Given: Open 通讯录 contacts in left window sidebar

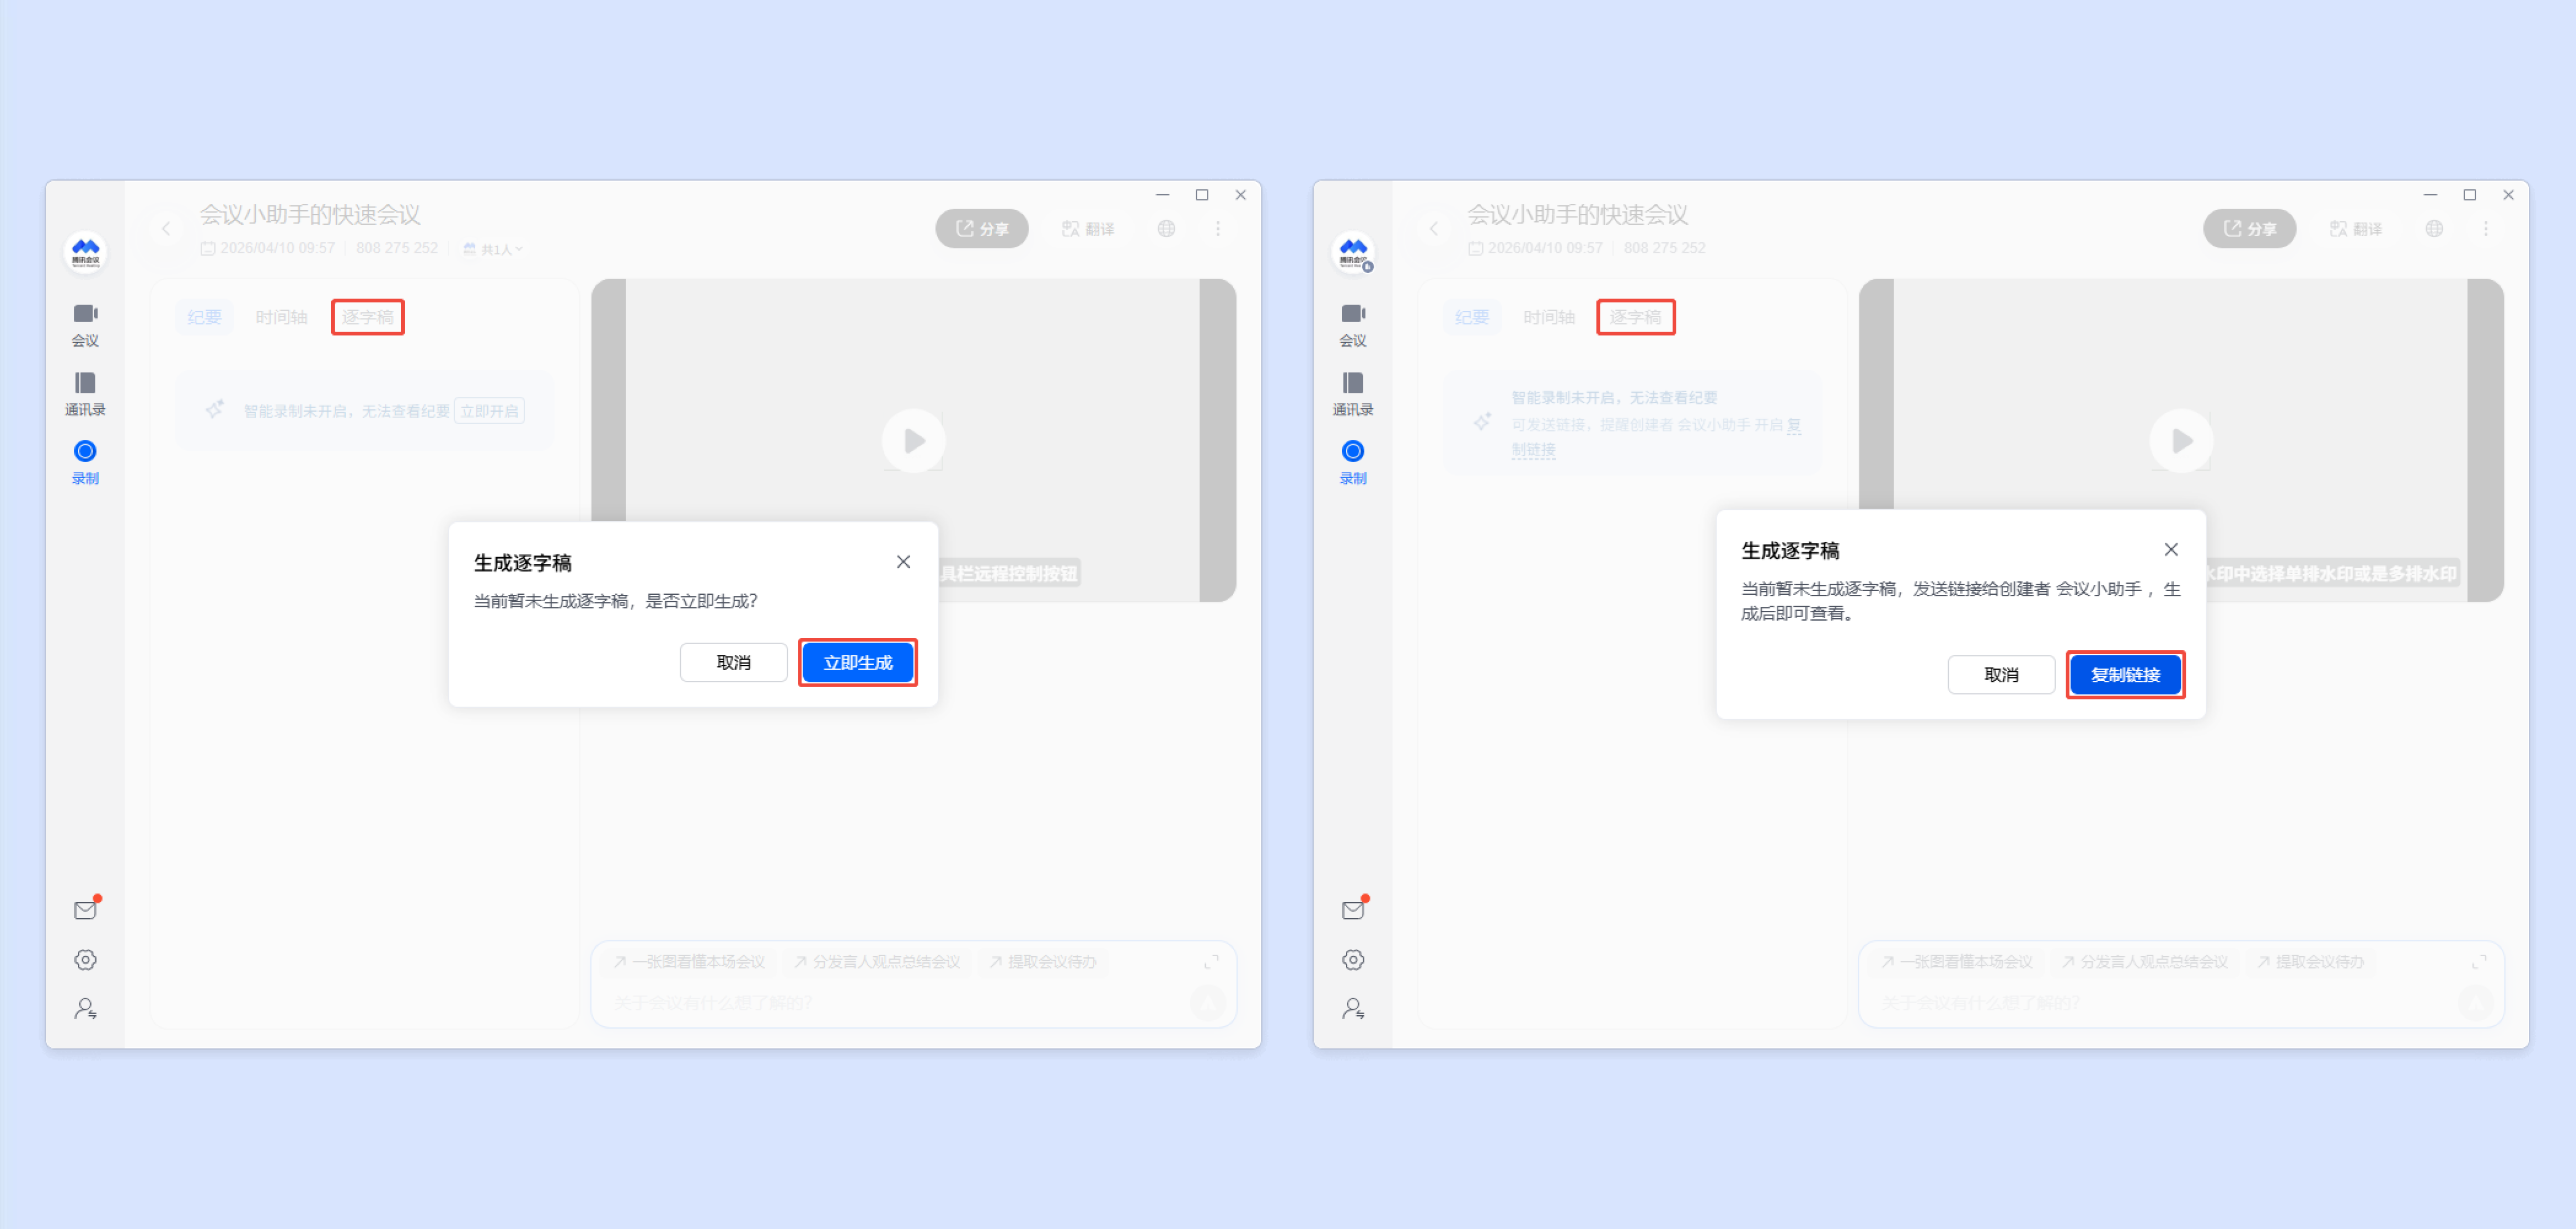Looking at the screenshot, I should [x=85, y=394].
